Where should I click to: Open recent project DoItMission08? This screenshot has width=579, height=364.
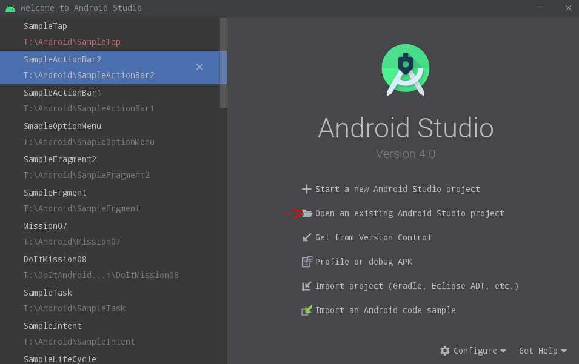55,260
